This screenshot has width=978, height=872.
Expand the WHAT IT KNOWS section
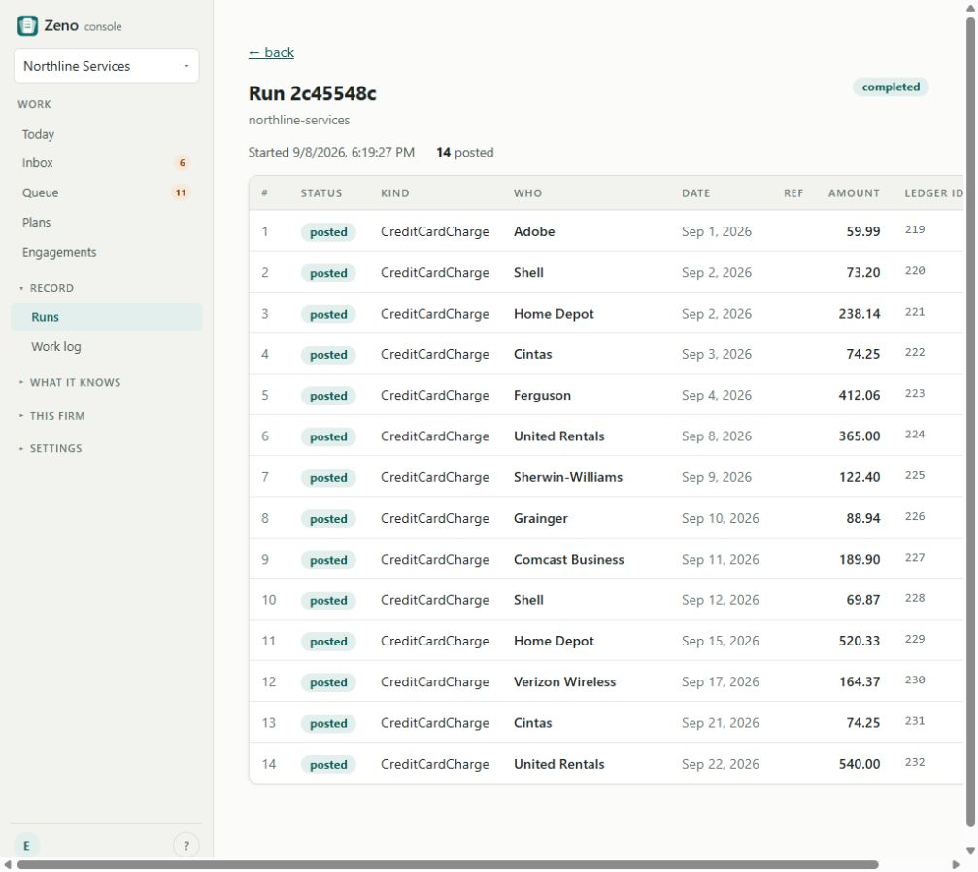point(70,383)
